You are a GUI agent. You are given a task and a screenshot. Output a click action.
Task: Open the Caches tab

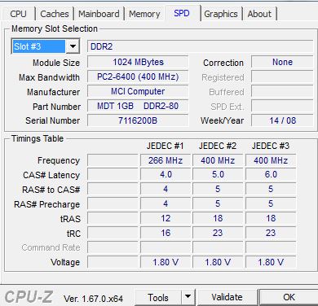point(55,14)
